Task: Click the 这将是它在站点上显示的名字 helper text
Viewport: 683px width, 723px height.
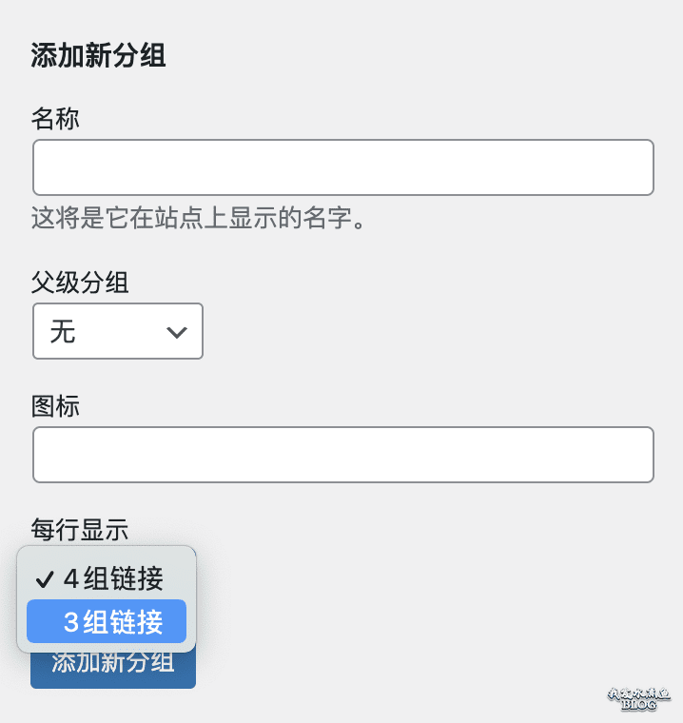Action: [x=199, y=220]
